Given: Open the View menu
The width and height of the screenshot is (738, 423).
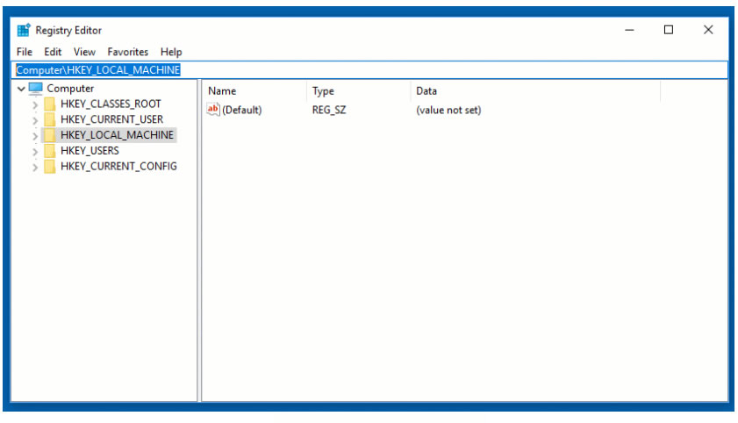Looking at the screenshot, I should tap(84, 52).
